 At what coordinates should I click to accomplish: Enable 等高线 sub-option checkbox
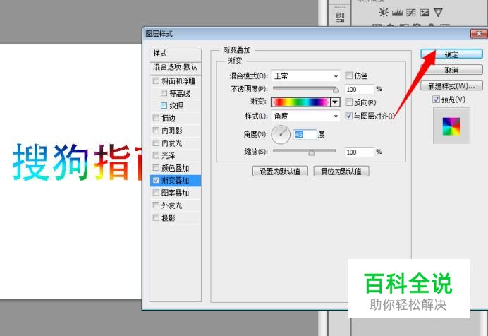[x=164, y=93]
